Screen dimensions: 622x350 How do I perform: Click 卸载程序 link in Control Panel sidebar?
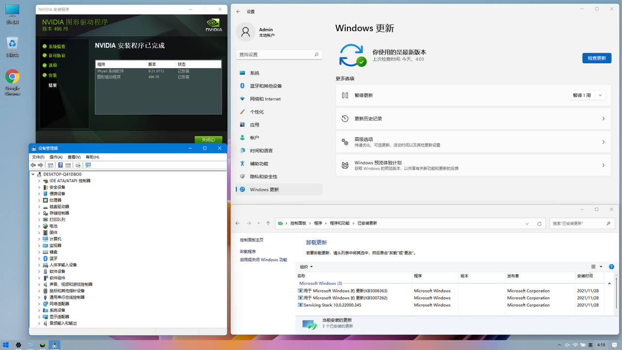[248, 252]
